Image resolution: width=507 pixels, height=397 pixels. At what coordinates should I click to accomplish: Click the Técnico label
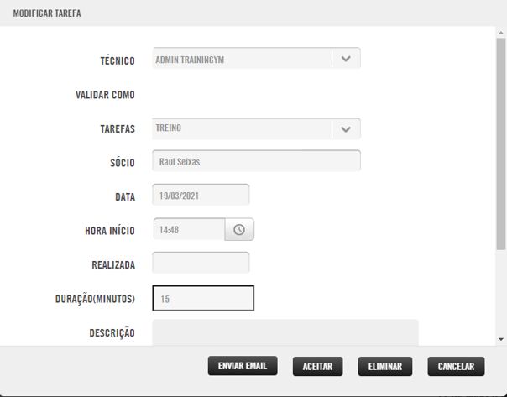118,60
